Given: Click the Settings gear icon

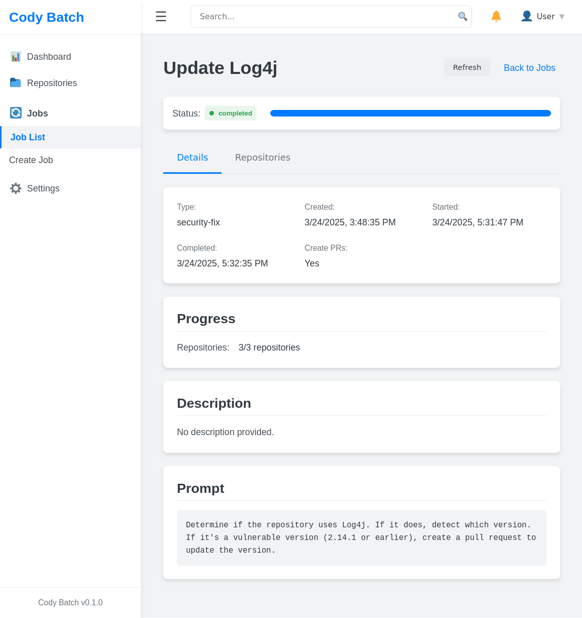Looking at the screenshot, I should 16,188.
